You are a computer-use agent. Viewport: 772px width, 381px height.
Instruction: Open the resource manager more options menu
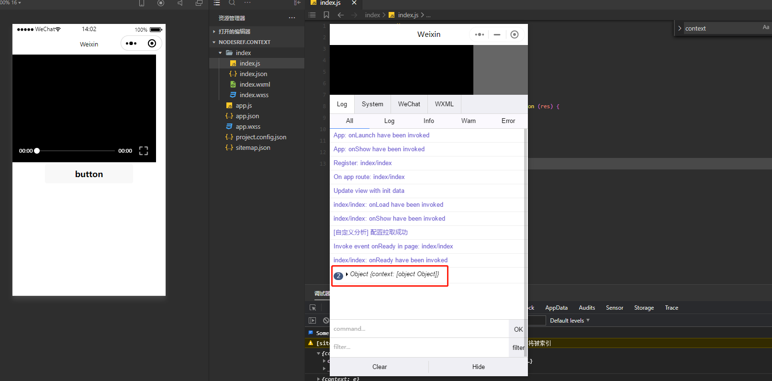[292, 18]
